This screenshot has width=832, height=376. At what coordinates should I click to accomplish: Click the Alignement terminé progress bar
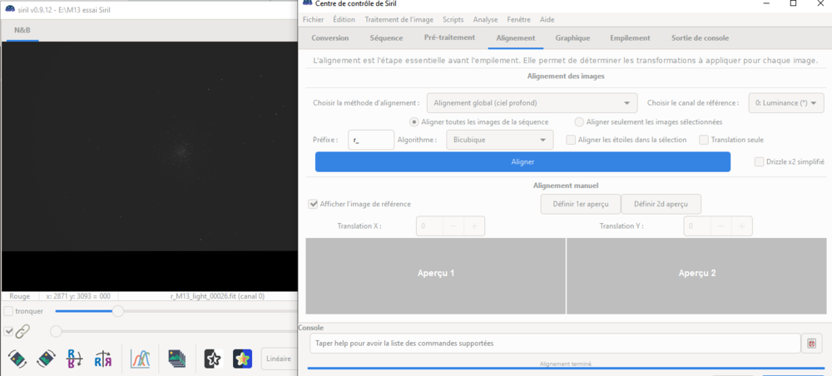point(566,367)
